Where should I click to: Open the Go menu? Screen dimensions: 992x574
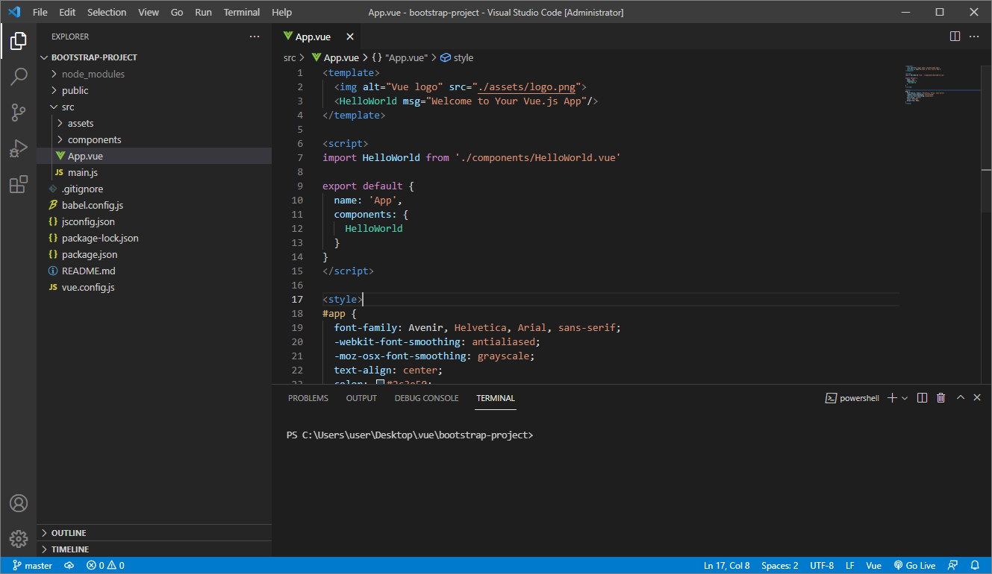point(177,13)
